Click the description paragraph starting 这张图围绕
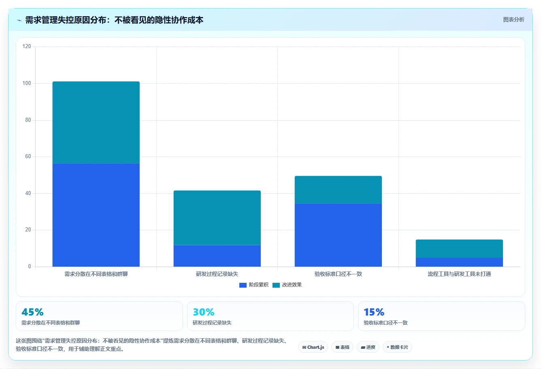Image resolution: width=541 pixels, height=369 pixels. [x=152, y=345]
